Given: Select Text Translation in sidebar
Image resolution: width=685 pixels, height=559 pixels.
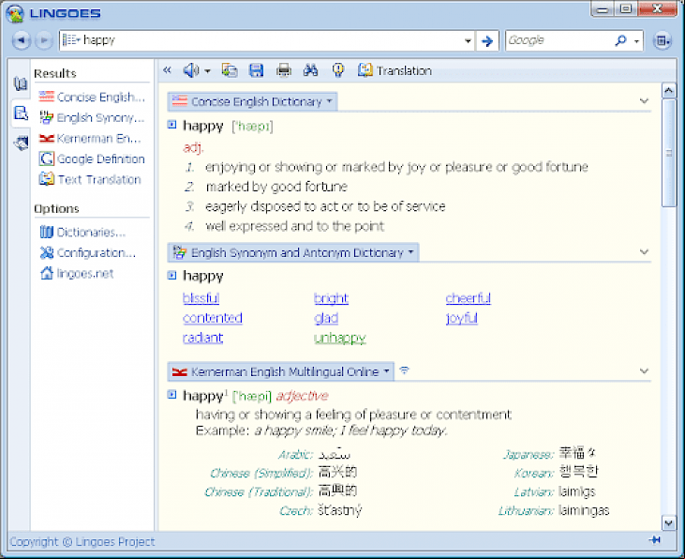Looking at the screenshot, I should point(90,179).
